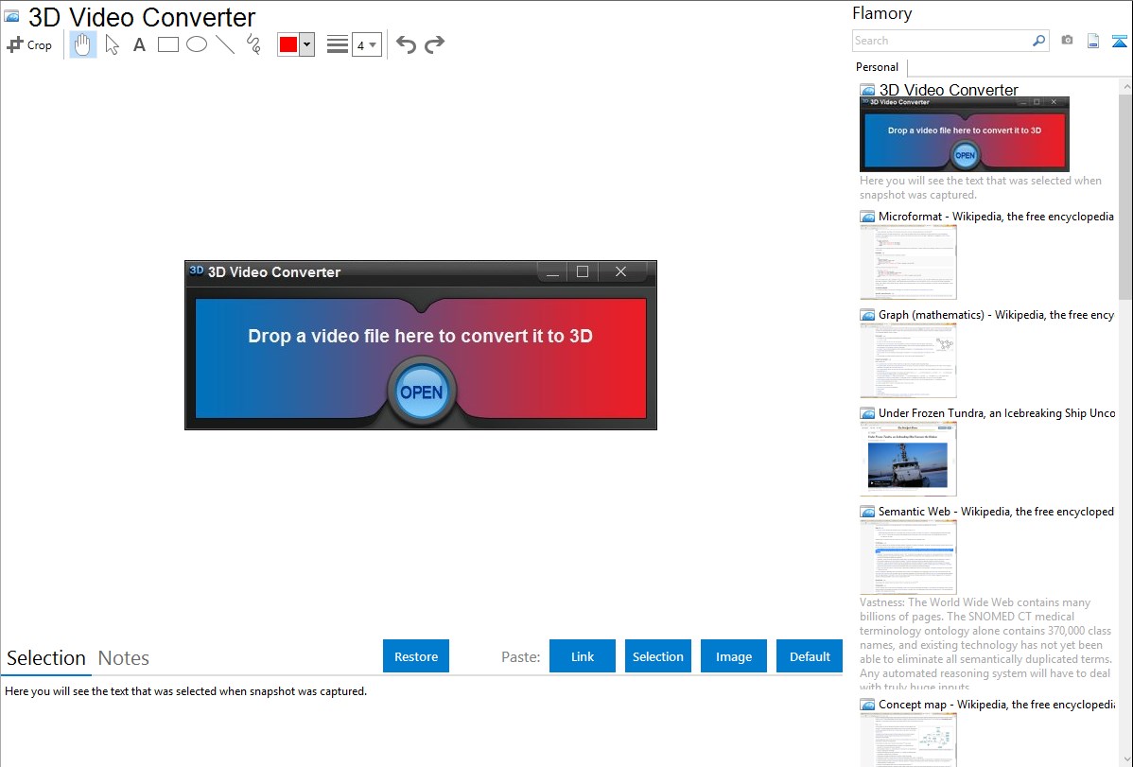
Task: Click the sidebar scroll-down arrow
Action: click(x=1125, y=759)
